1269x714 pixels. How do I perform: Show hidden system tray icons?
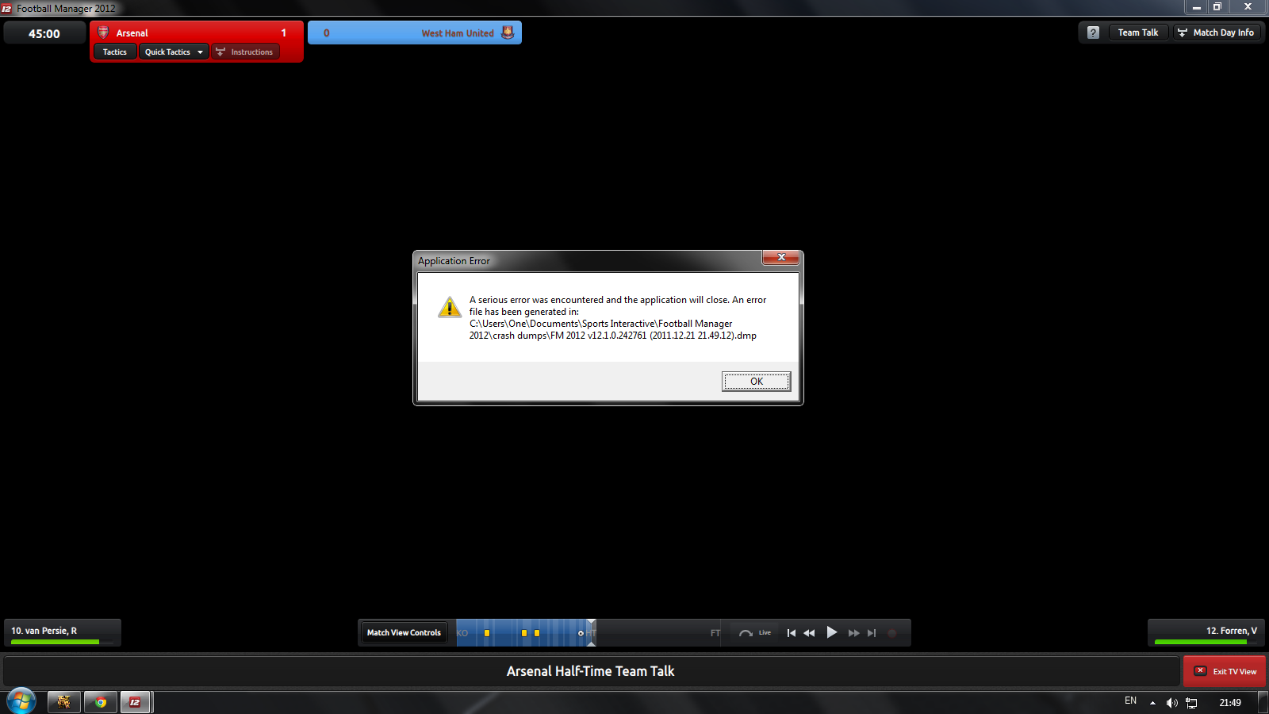point(1152,703)
